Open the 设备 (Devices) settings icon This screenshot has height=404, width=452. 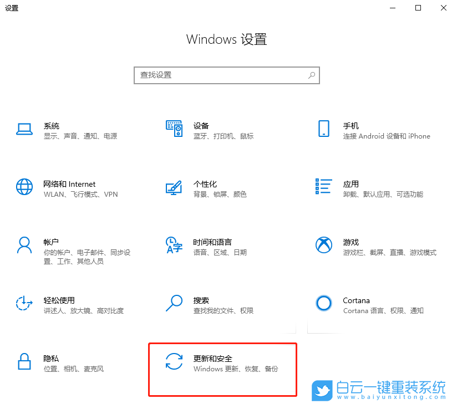coord(174,129)
